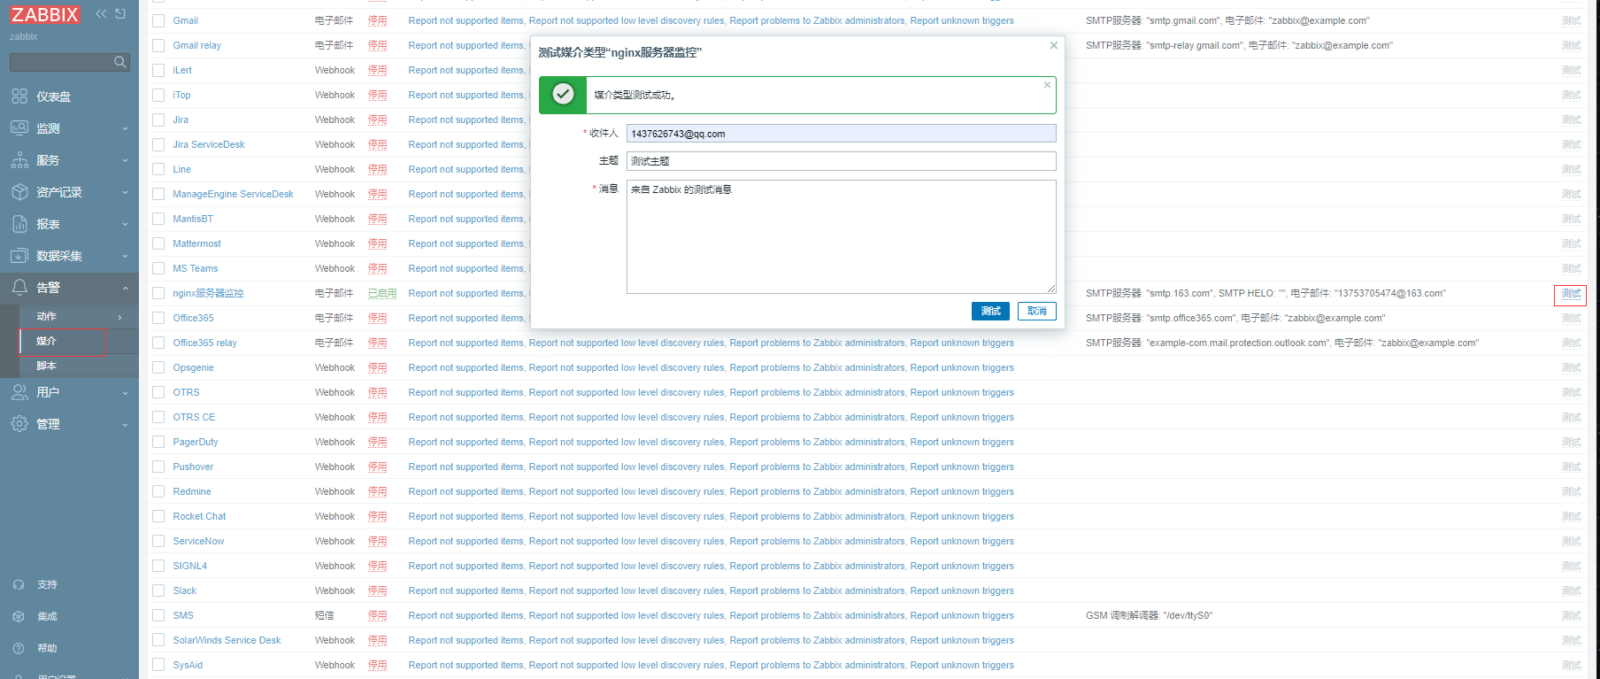Click the data collection icon beside 数据采集
1600x679 pixels.
coord(19,256)
